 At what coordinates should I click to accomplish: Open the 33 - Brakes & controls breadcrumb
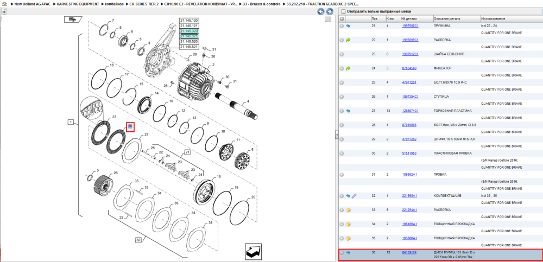[x=262, y=4]
